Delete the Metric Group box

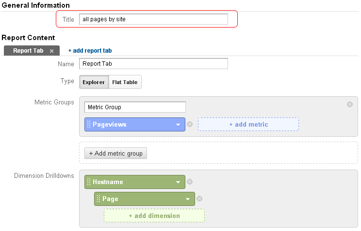(349, 104)
